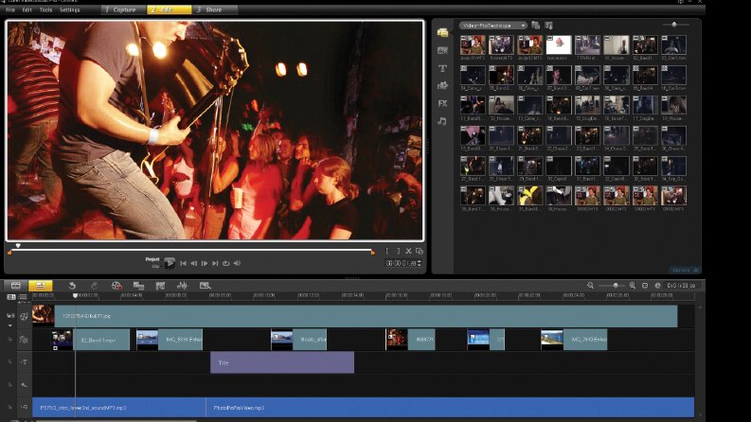Open the Edit menu
751x422 pixels.
pos(27,9)
